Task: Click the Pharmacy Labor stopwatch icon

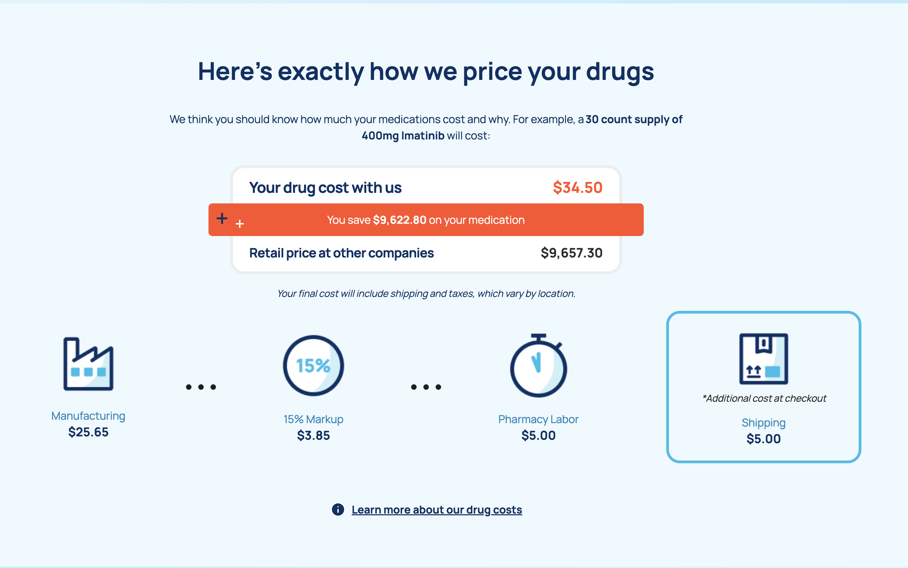Action: [538, 366]
